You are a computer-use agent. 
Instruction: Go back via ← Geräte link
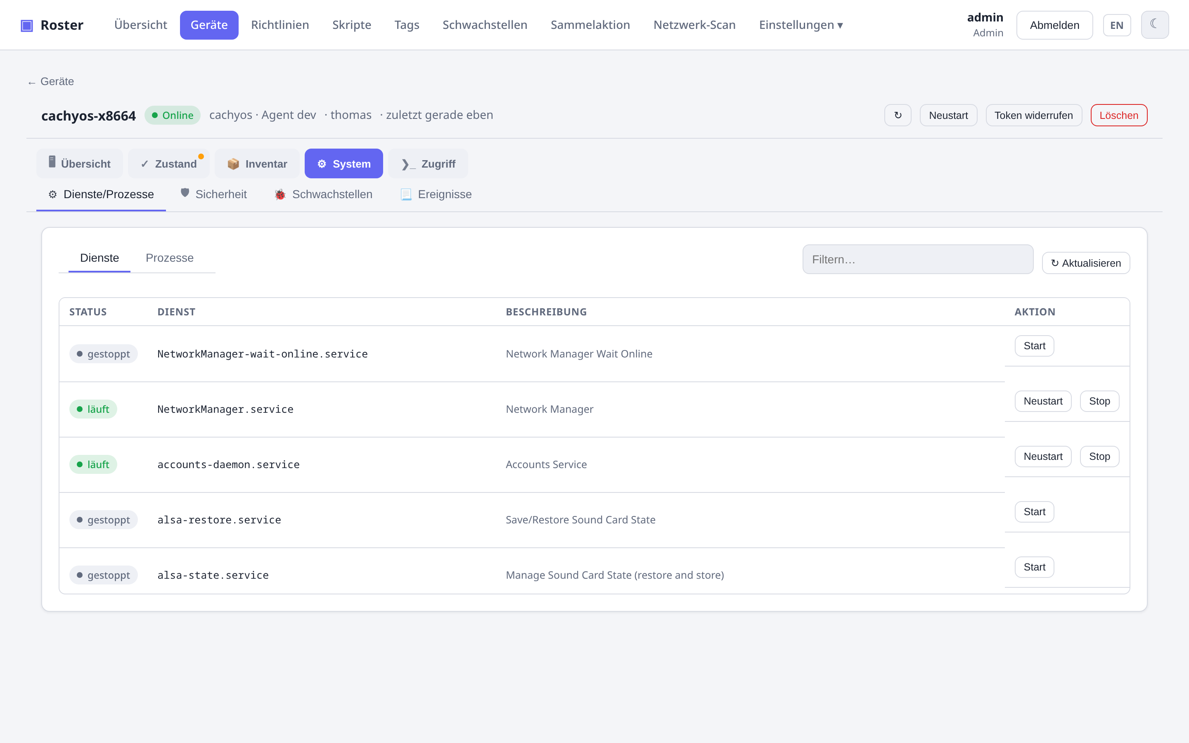pyautogui.click(x=51, y=82)
